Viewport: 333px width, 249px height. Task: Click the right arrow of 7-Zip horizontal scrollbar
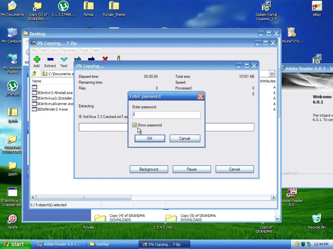click(x=273, y=197)
